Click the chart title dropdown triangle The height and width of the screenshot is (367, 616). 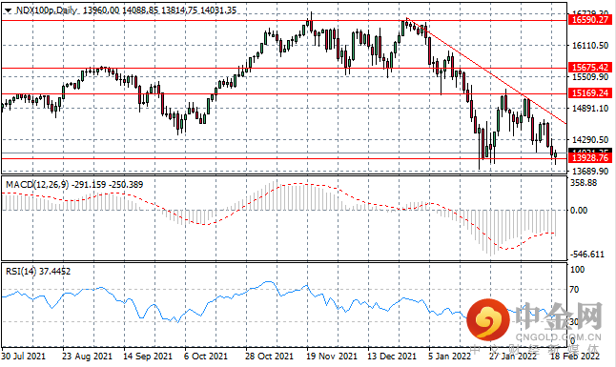(8, 10)
